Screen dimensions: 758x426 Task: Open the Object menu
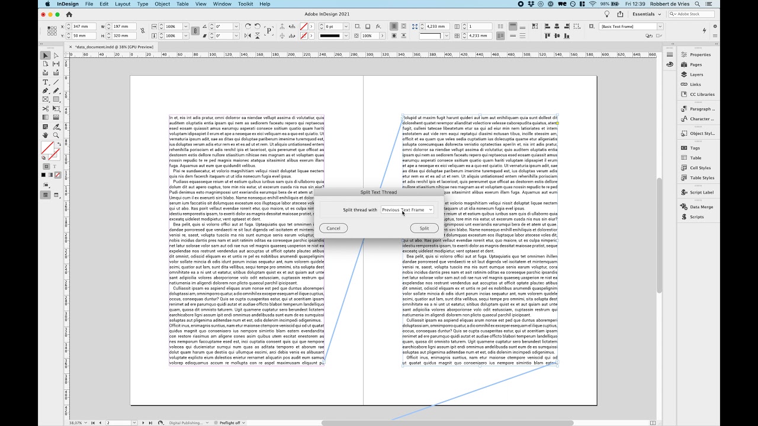point(162,4)
